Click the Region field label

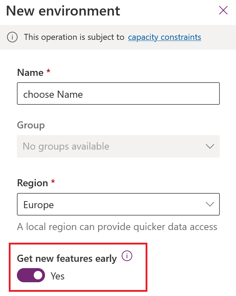click(x=32, y=183)
